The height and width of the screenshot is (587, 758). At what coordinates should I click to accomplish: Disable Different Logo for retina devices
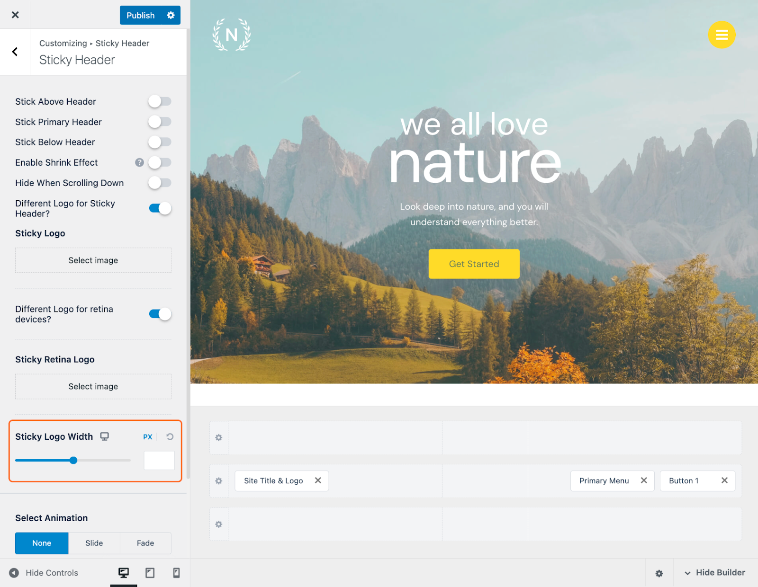(x=160, y=314)
